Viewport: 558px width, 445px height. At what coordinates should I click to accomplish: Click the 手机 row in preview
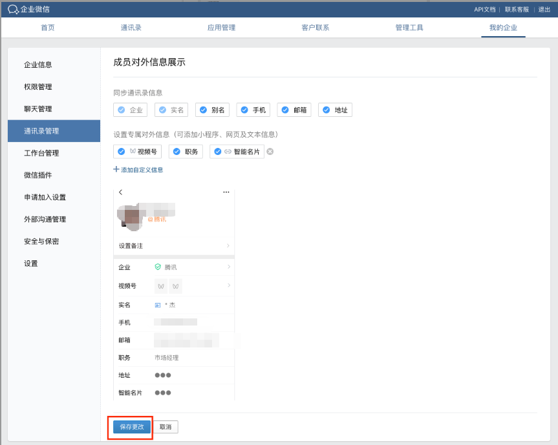(174, 322)
